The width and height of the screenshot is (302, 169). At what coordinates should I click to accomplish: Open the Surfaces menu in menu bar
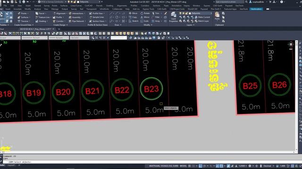coord(64,6)
